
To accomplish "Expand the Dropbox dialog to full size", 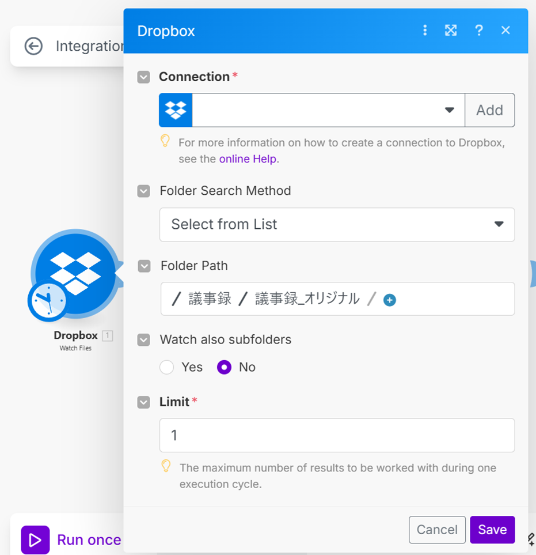I will (x=451, y=31).
